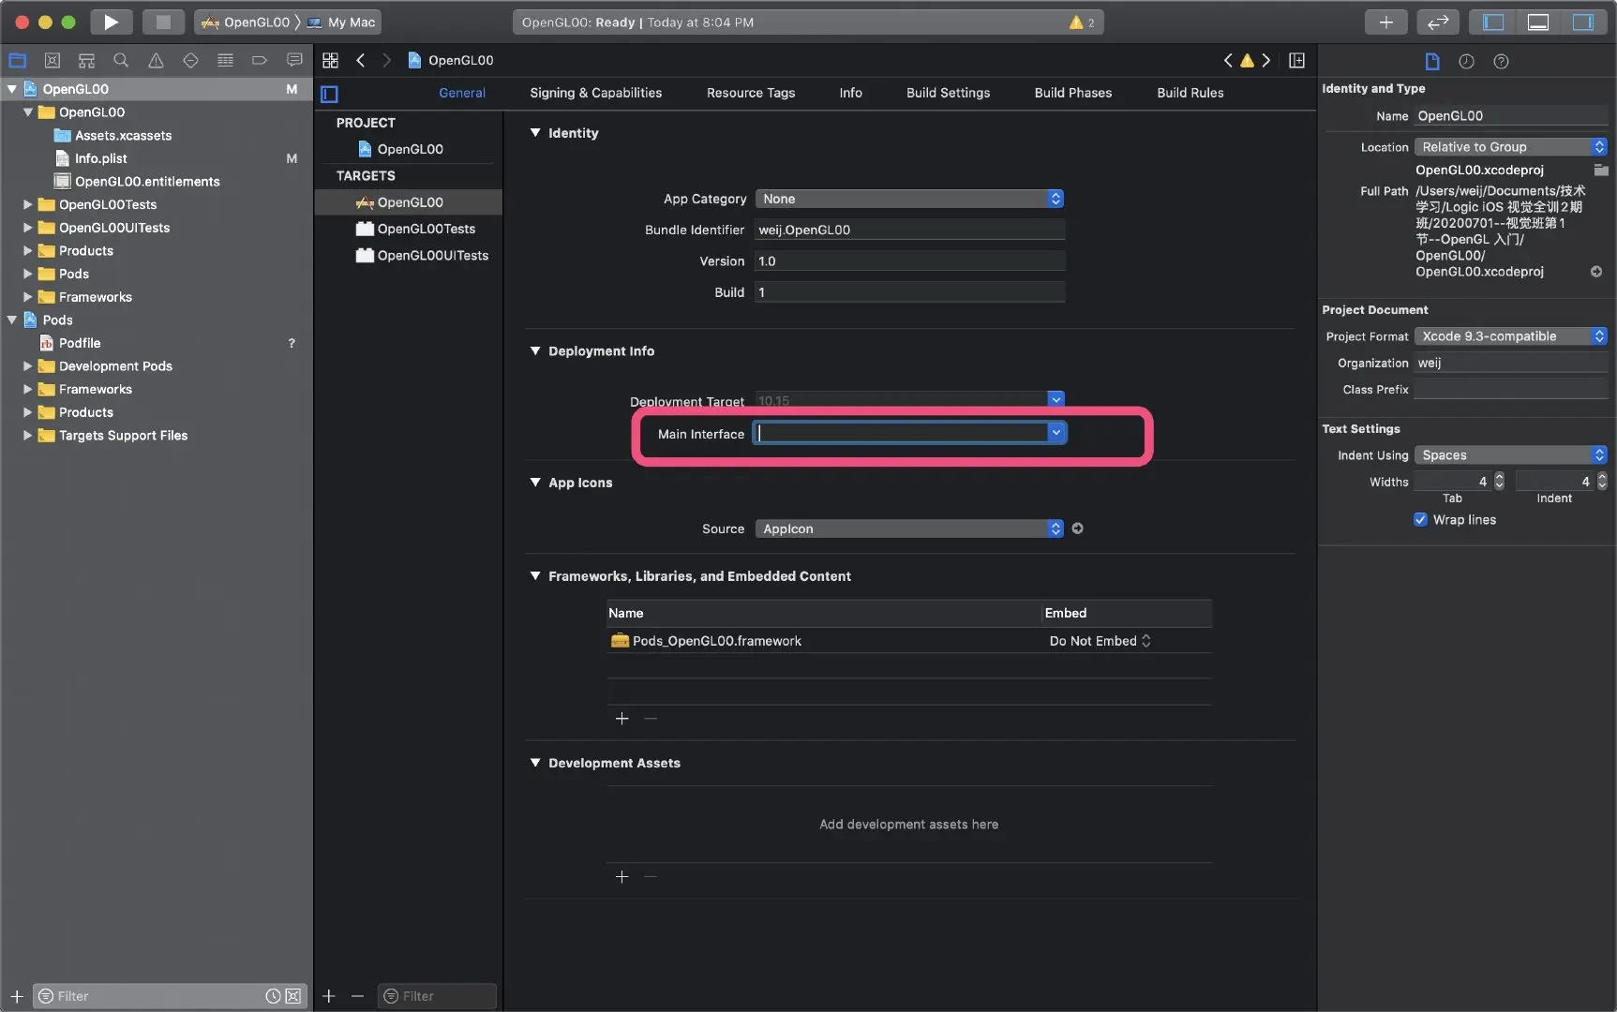1617x1012 pixels.
Task: Choose project location with folder icon
Action: click(1601, 170)
